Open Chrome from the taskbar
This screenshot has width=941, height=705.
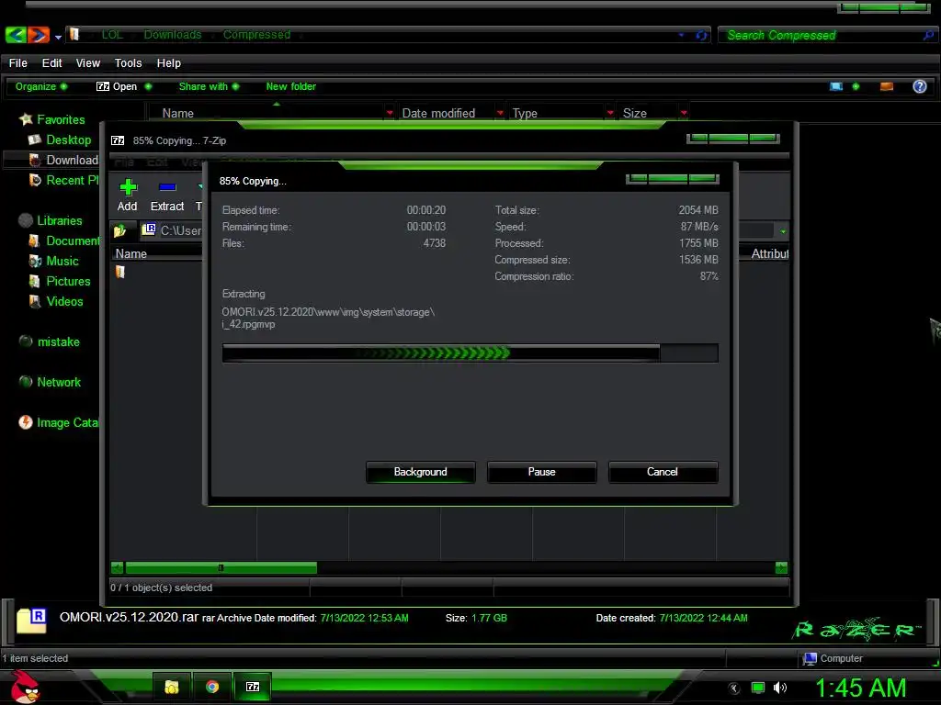(x=212, y=687)
